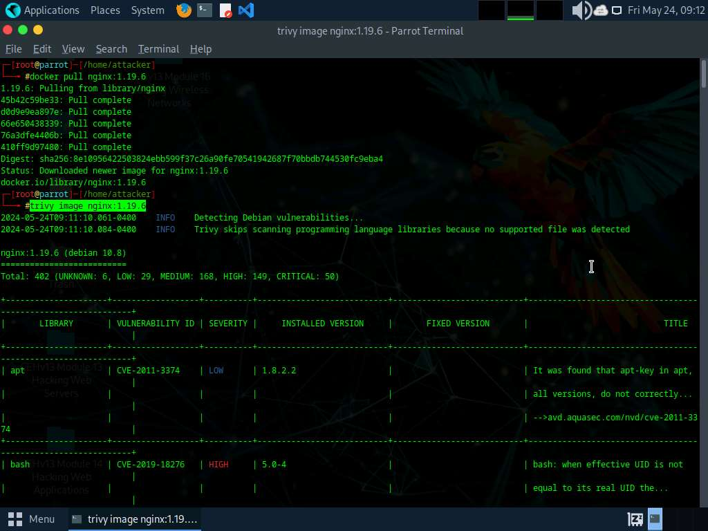Expand the Places menu

[105, 10]
